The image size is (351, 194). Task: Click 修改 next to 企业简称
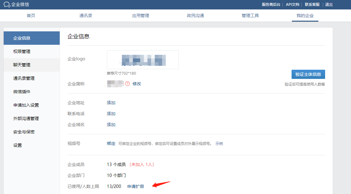137,84
